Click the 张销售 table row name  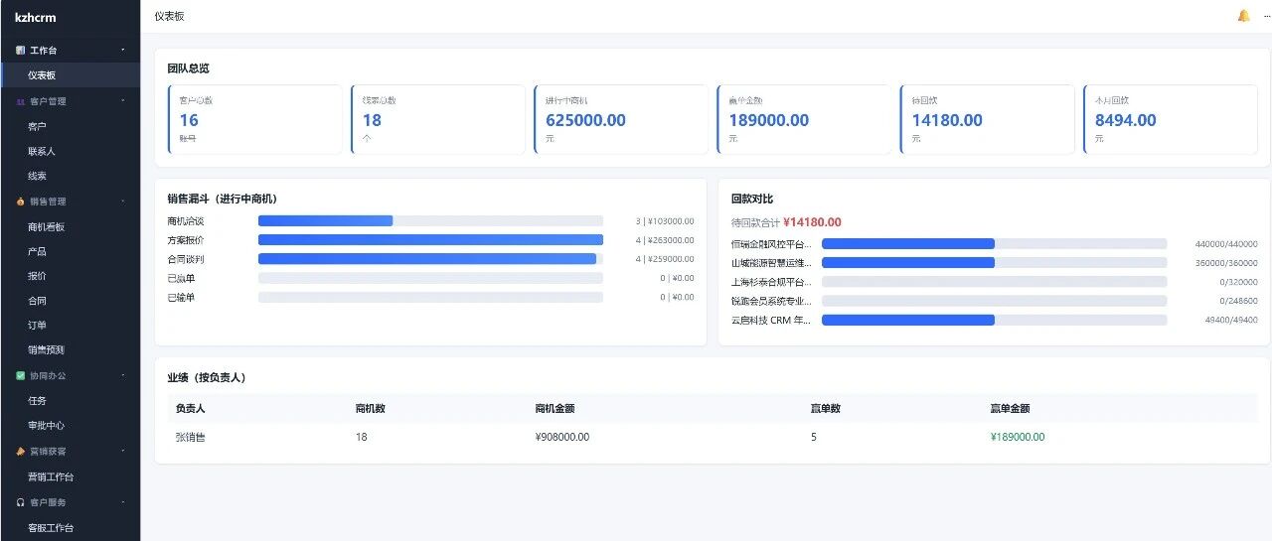[190, 437]
